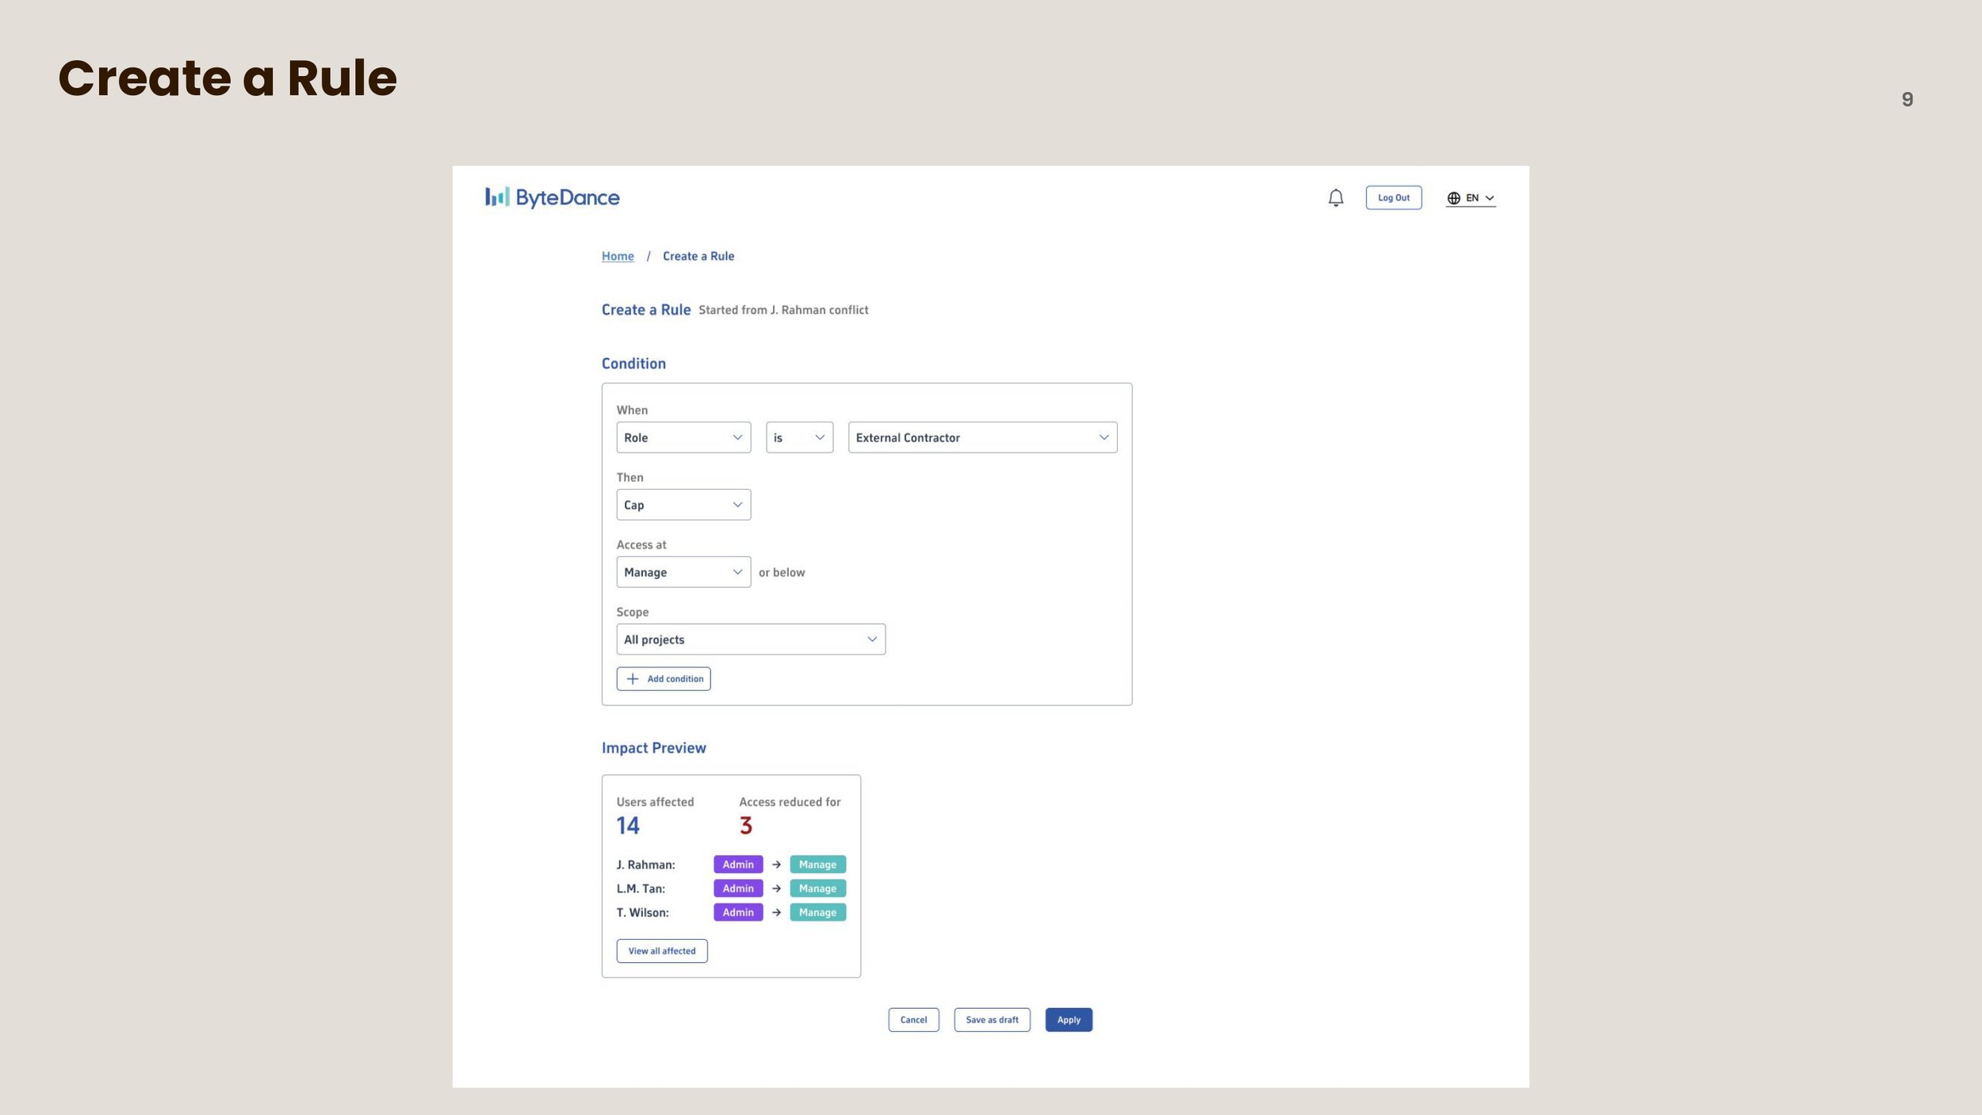
Task: Click the access reduced count 3
Action: click(x=746, y=826)
